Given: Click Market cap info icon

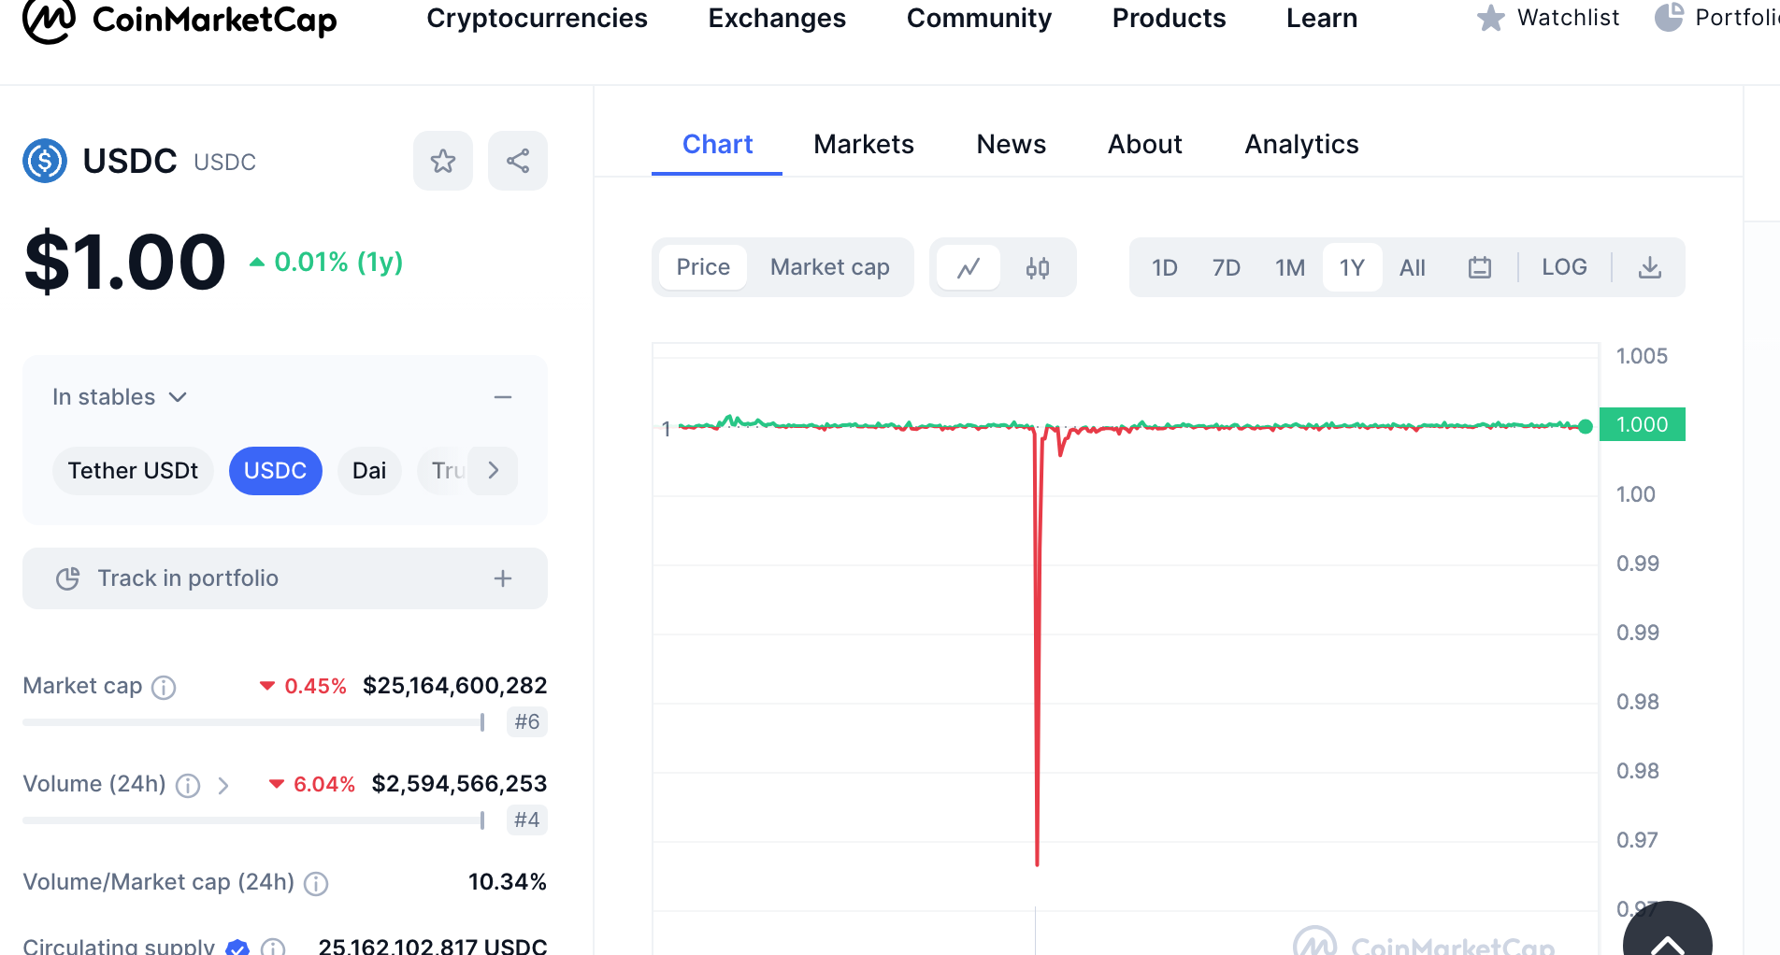Looking at the screenshot, I should (x=164, y=688).
